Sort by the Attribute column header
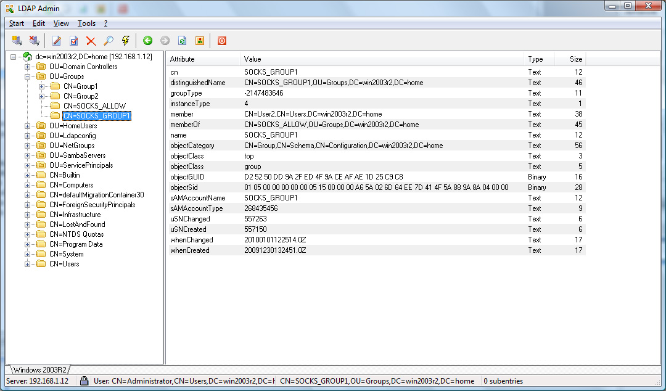 [203, 59]
